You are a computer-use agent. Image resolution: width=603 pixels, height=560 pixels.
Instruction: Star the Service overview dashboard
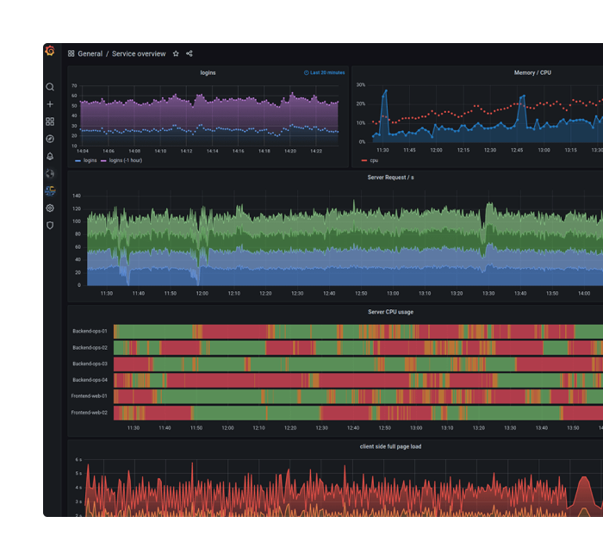pyautogui.click(x=176, y=53)
